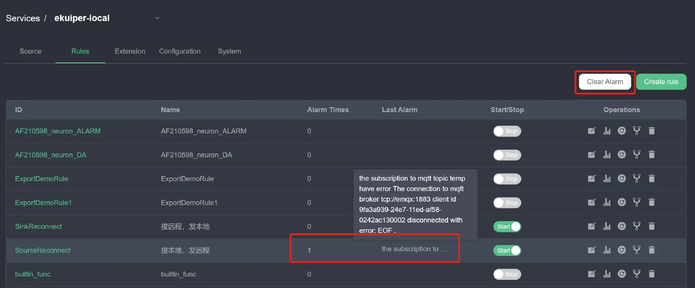Open status chart for AF210598_neuron_DA rule
The width and height of the screenshot is (695, 288).
(607, 155)
